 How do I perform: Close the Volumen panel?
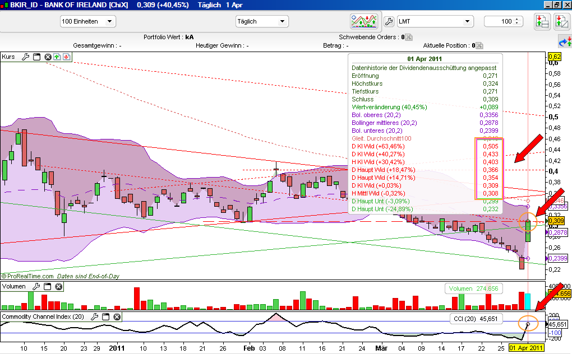(59, 287)
